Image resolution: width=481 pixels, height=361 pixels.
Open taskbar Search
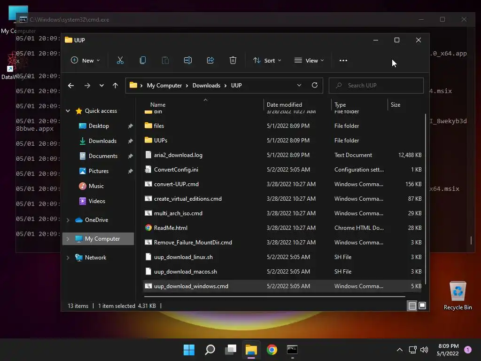point(210,350)
